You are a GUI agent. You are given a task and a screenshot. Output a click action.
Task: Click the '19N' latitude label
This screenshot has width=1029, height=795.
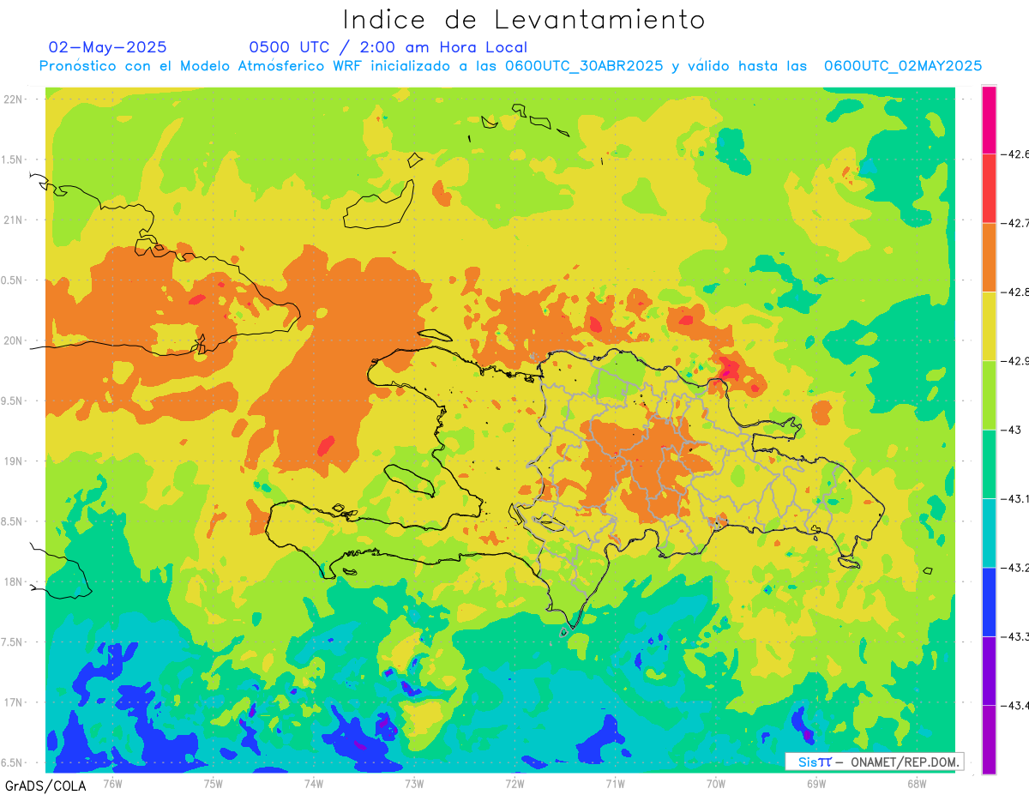tap(13, 461)
